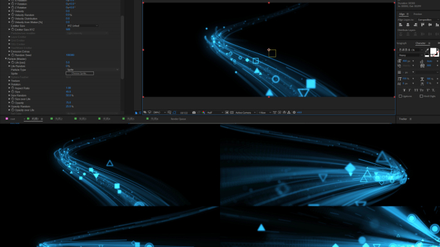
Task: Open the Render Queue tab
Action: point(178,119)
